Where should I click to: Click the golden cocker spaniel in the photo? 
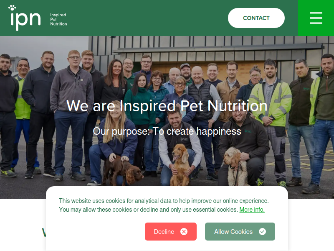[180, 164]
